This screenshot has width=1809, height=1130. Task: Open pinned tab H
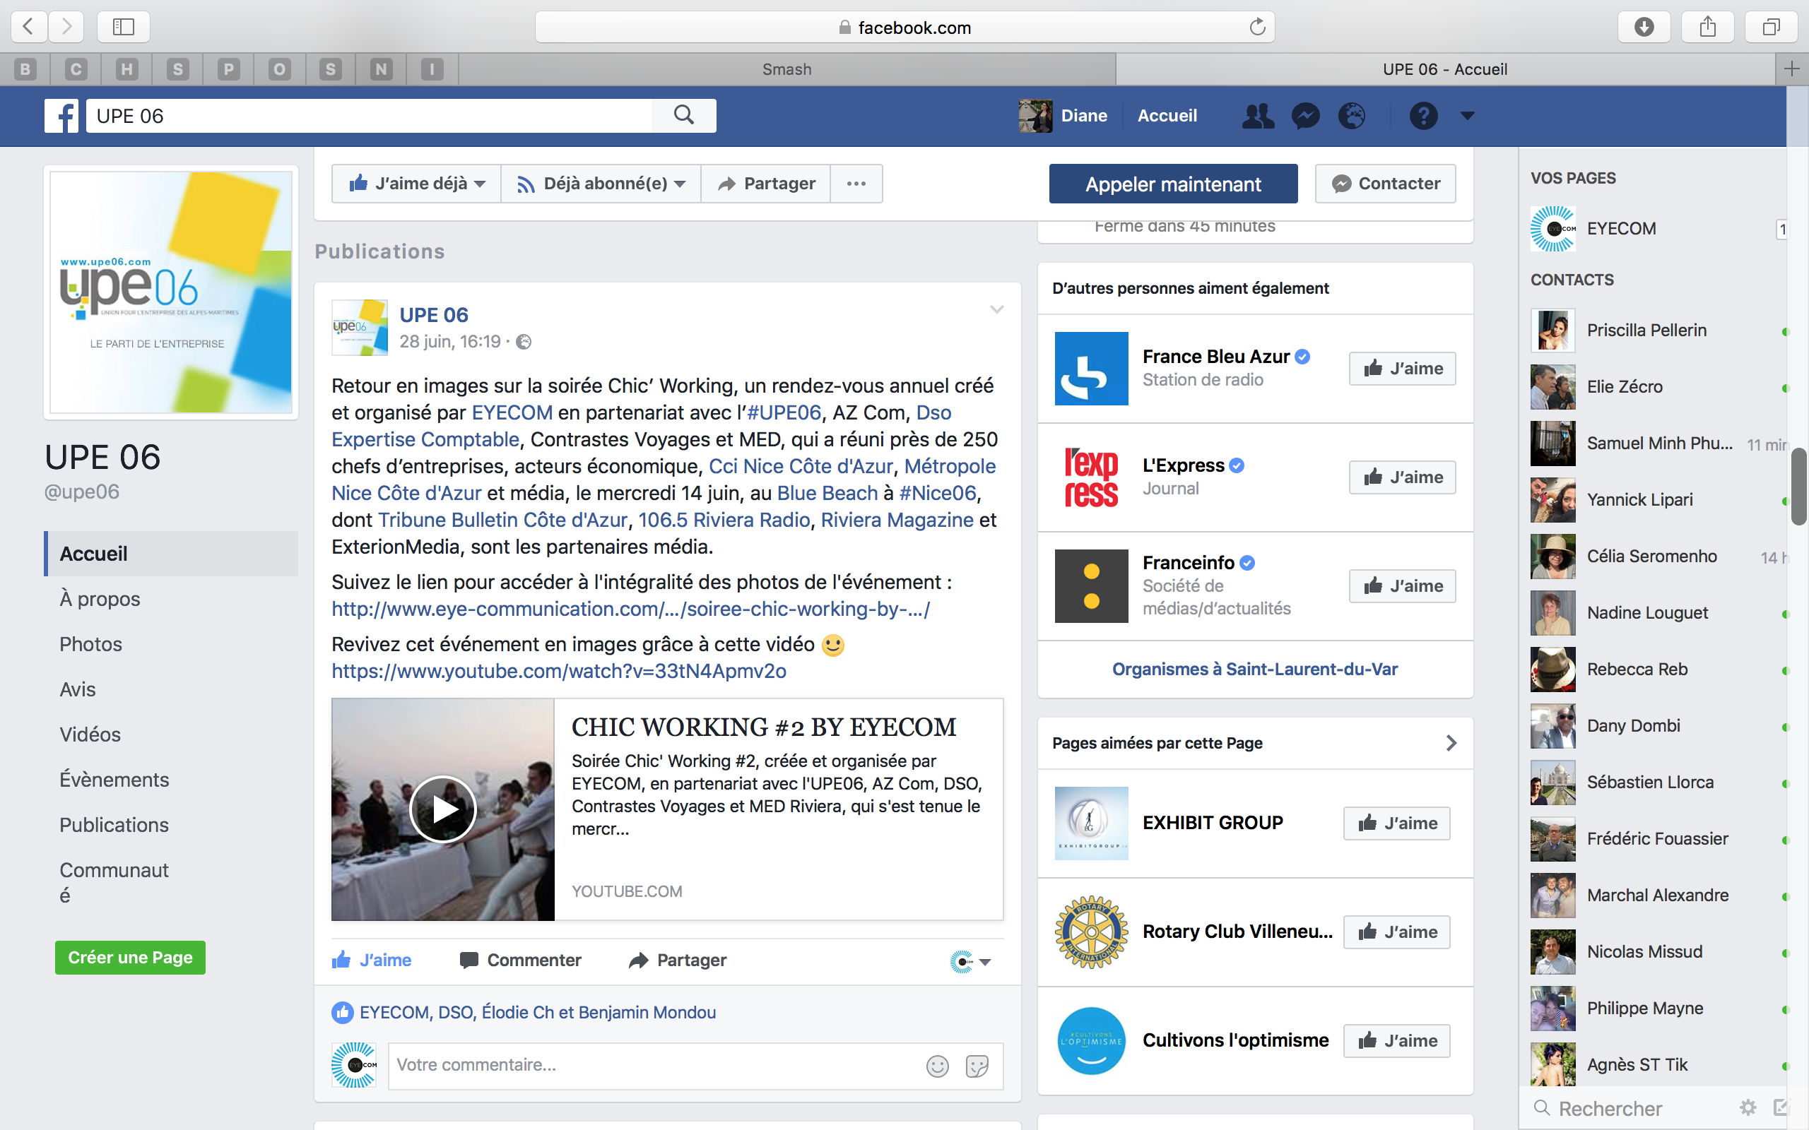point(127,69)
